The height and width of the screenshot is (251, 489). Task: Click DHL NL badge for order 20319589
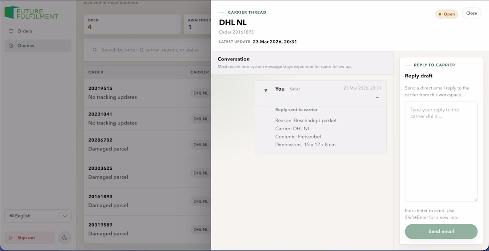click(x=201, y=229)
